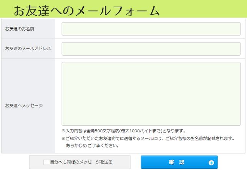Viewport: 247px width, 170px height.
Task: Click the お友達へのメールフォーム heading
Action: pyautogui.click(x=87, y=11)
